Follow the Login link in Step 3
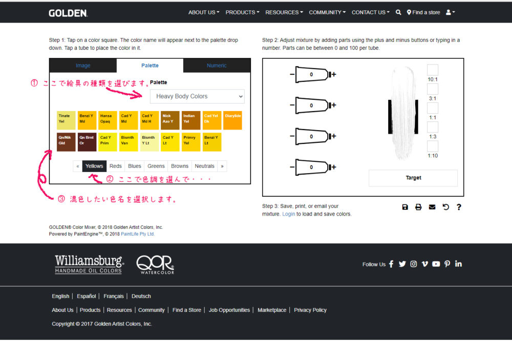The height and width of the screenshot is (341, 512). click(288, 214)
